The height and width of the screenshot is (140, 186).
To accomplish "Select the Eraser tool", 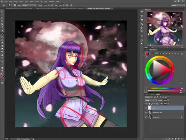I will 2,43.
